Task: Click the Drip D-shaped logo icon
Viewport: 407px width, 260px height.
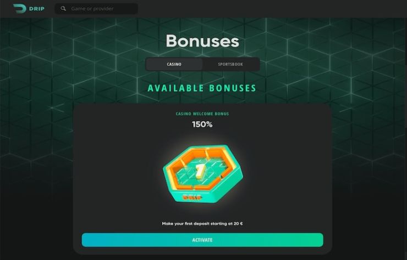Action: pyautogui.click(x=19, y=9)
